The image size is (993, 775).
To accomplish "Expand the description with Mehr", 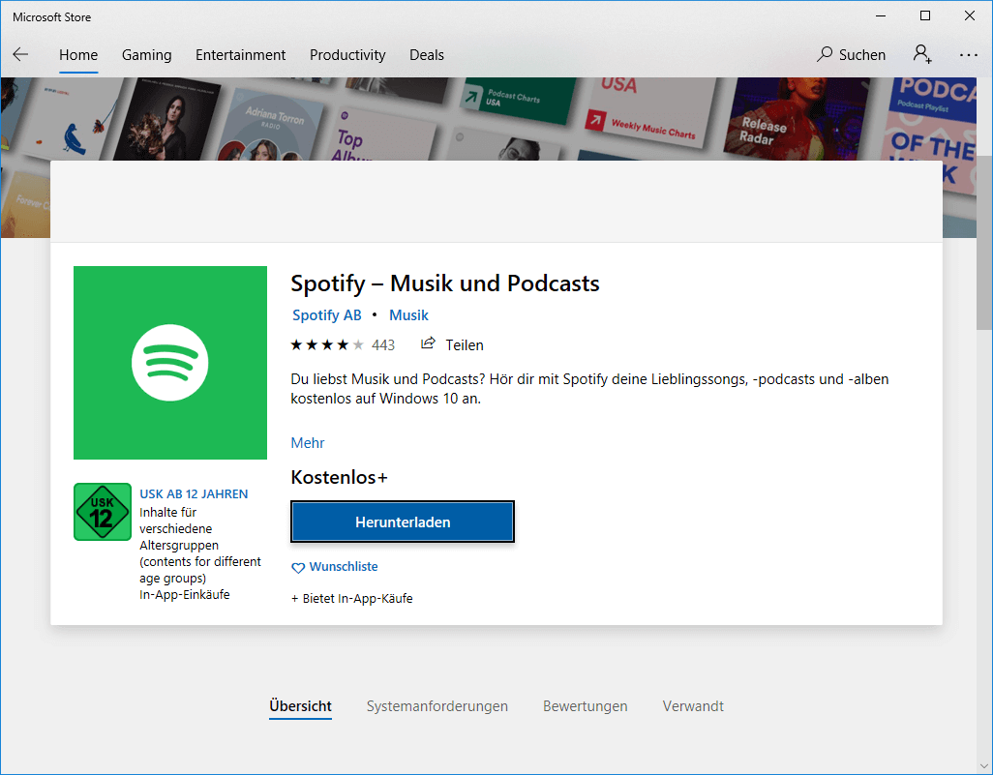I will coord(307,442).
